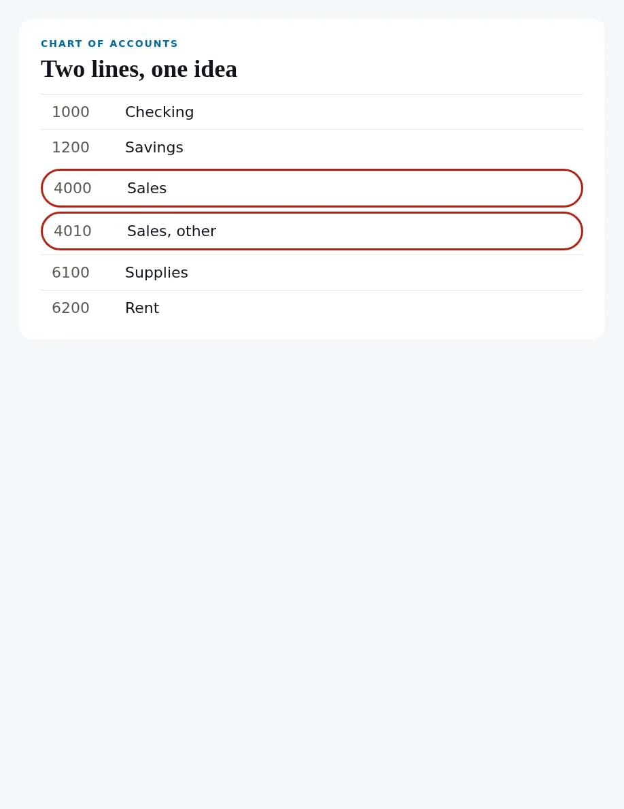Open the 'Sales' account name
The height and width of the screenshot is (809, 624).
point(147,188)
